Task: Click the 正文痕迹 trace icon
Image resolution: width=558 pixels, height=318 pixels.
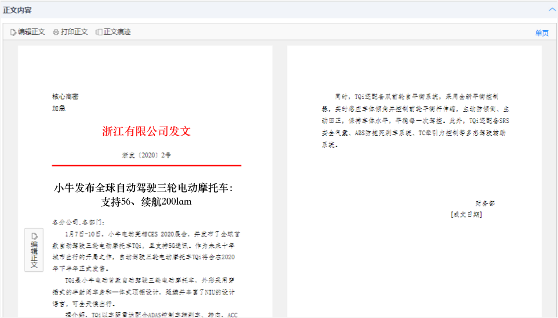Action: pyautogui.click(x=99, y=32)
